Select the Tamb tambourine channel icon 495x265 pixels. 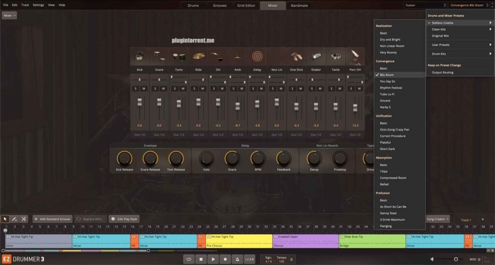point(335,57)
